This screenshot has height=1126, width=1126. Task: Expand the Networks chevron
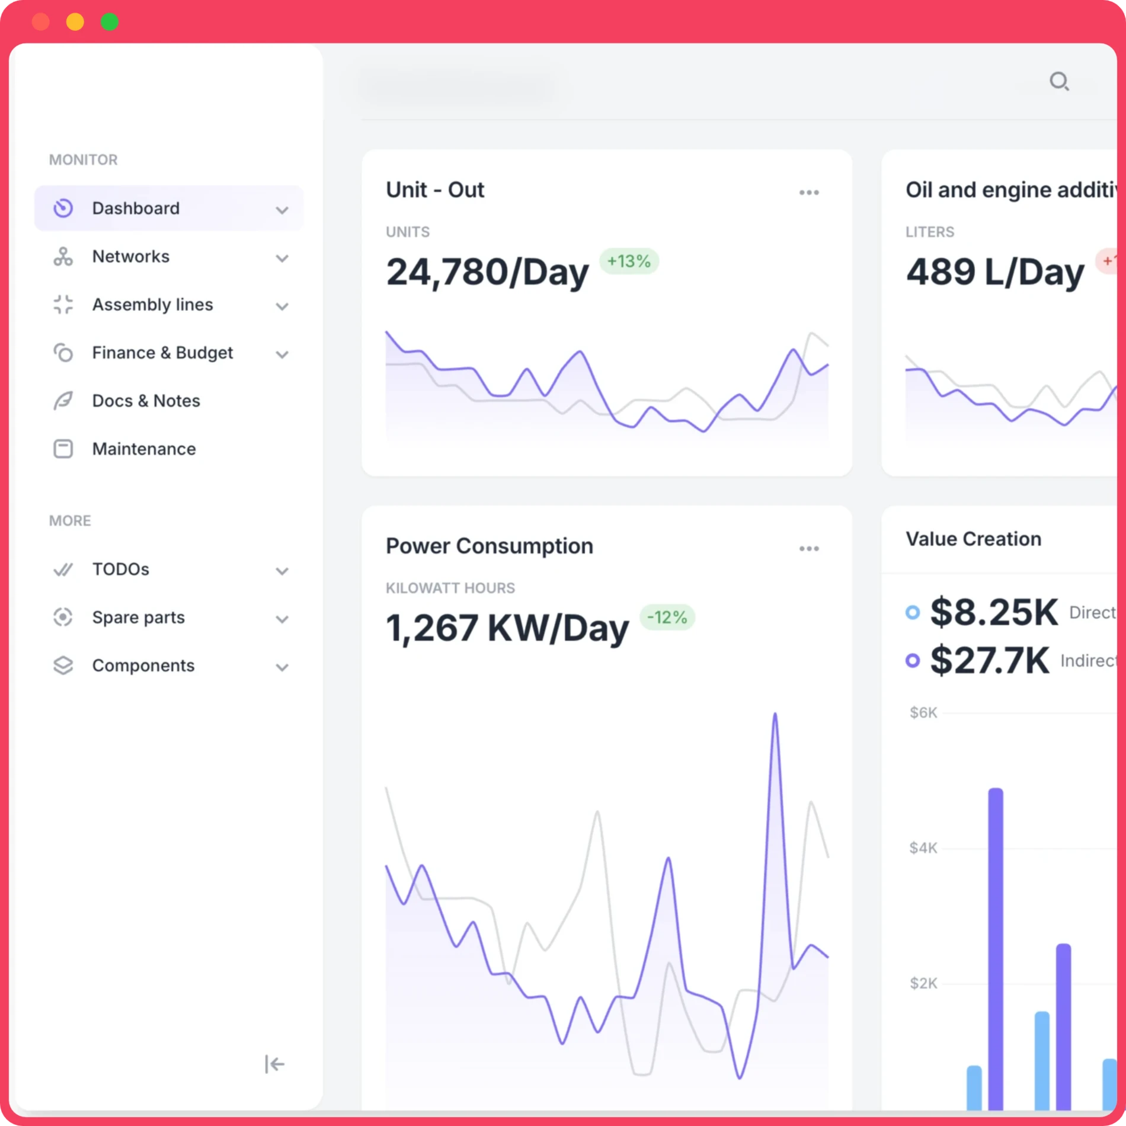pyautogui.click(x=282, y=258)
